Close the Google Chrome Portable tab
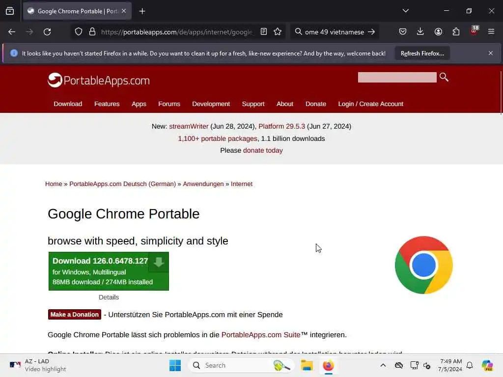Viewport: 503px width, 377px height. 124,11
